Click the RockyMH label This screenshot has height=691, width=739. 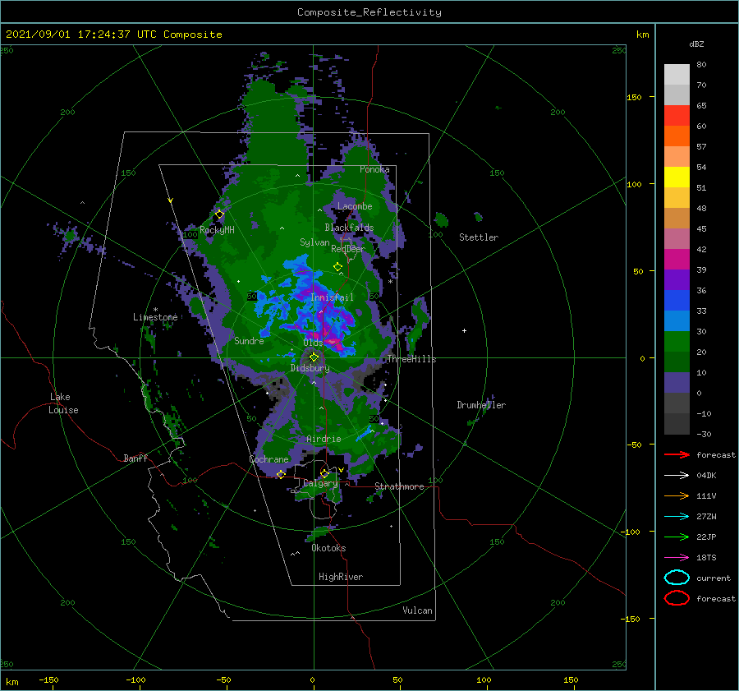217,230
